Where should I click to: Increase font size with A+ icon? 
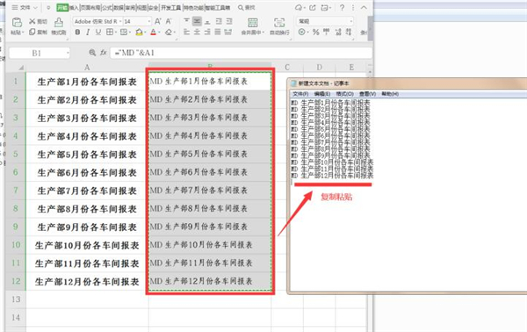[x=157, y=21]
